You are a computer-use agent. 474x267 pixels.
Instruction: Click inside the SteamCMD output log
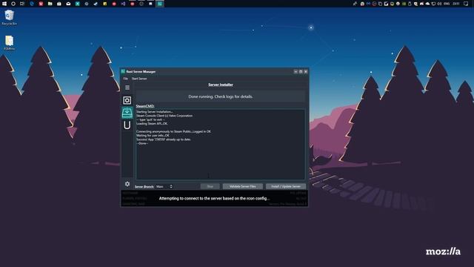point(220,144)
